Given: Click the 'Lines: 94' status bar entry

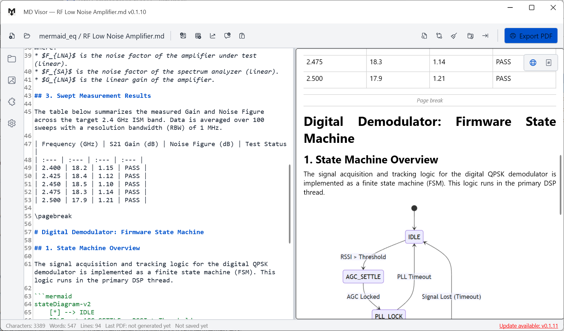Looking at the screenshot, I should point(91,326).
